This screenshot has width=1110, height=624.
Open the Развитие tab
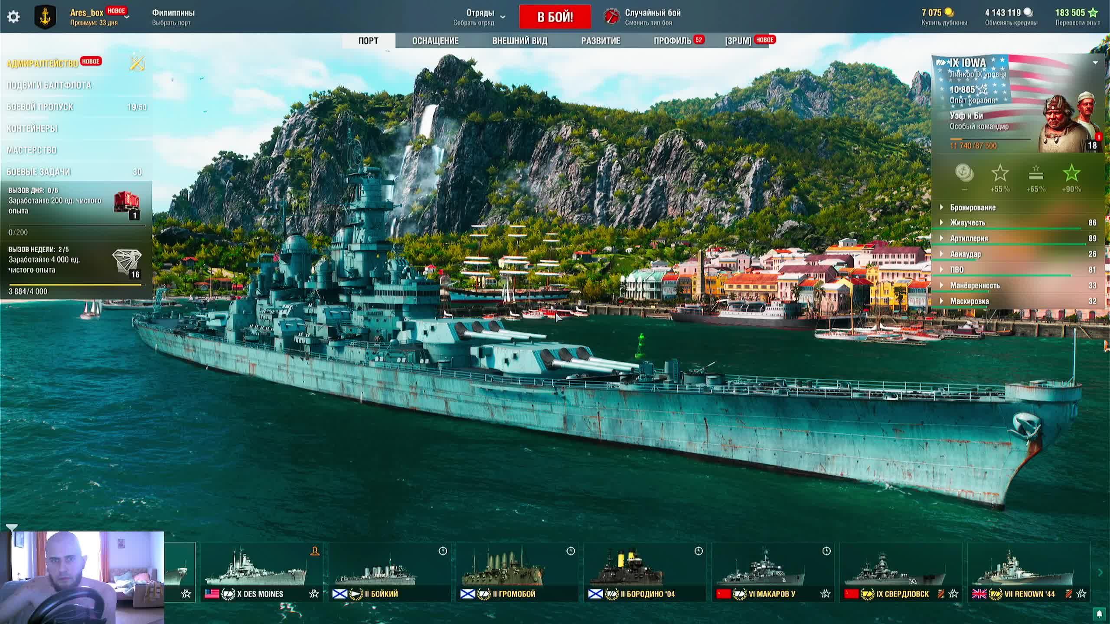(600, 41)
